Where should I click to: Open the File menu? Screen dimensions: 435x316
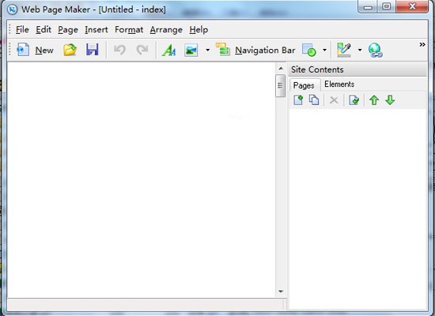click(x=22, y=30)
